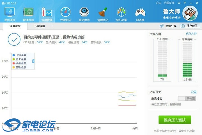Click the 内存使用 memory usage bar
The image size is (202, 135).
point(187,60)
